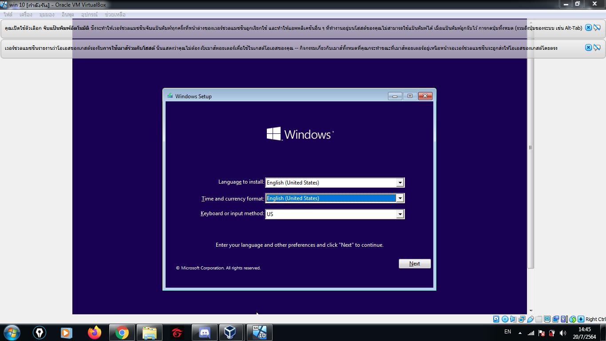Click the hard disk activity indicator
The width and height of the screenshot is (606, 341).
(496, 319)
